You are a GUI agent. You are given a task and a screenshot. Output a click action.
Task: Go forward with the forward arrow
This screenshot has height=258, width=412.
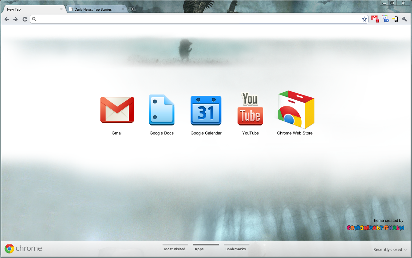pos(15,19)
